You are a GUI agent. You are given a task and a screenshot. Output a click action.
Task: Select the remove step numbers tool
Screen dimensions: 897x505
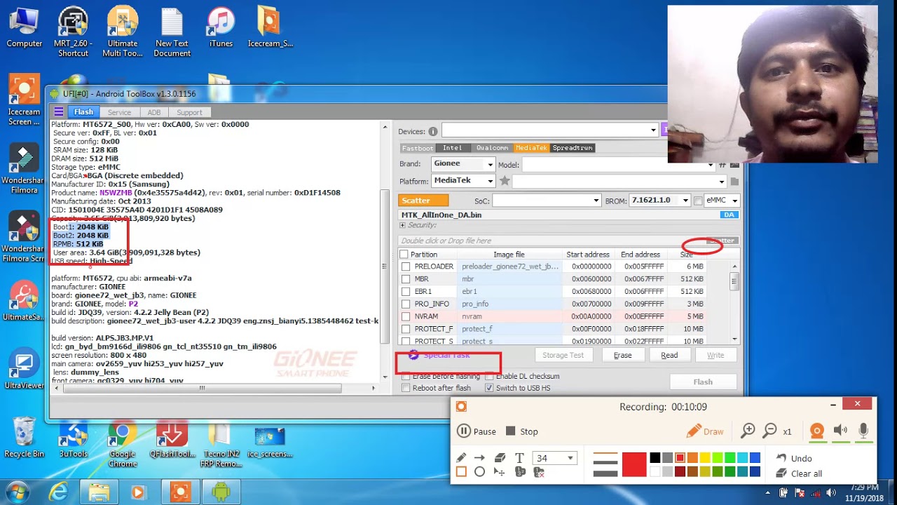coord(539,472)
